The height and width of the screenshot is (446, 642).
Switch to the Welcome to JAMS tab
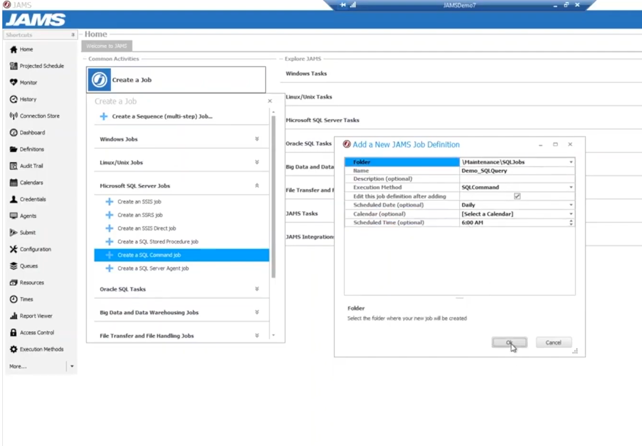[106, 46]
